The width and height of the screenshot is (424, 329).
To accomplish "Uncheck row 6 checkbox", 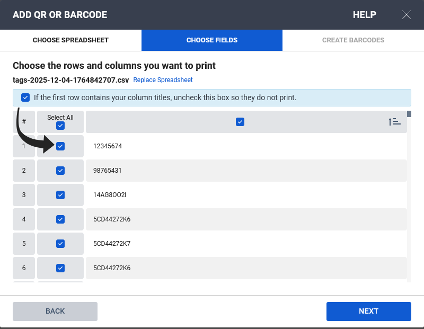I will click(x=60, y=268).
